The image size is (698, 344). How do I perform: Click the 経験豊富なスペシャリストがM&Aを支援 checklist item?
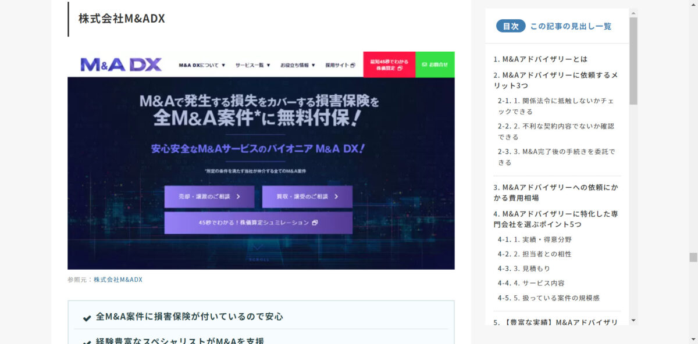[180, 340]
